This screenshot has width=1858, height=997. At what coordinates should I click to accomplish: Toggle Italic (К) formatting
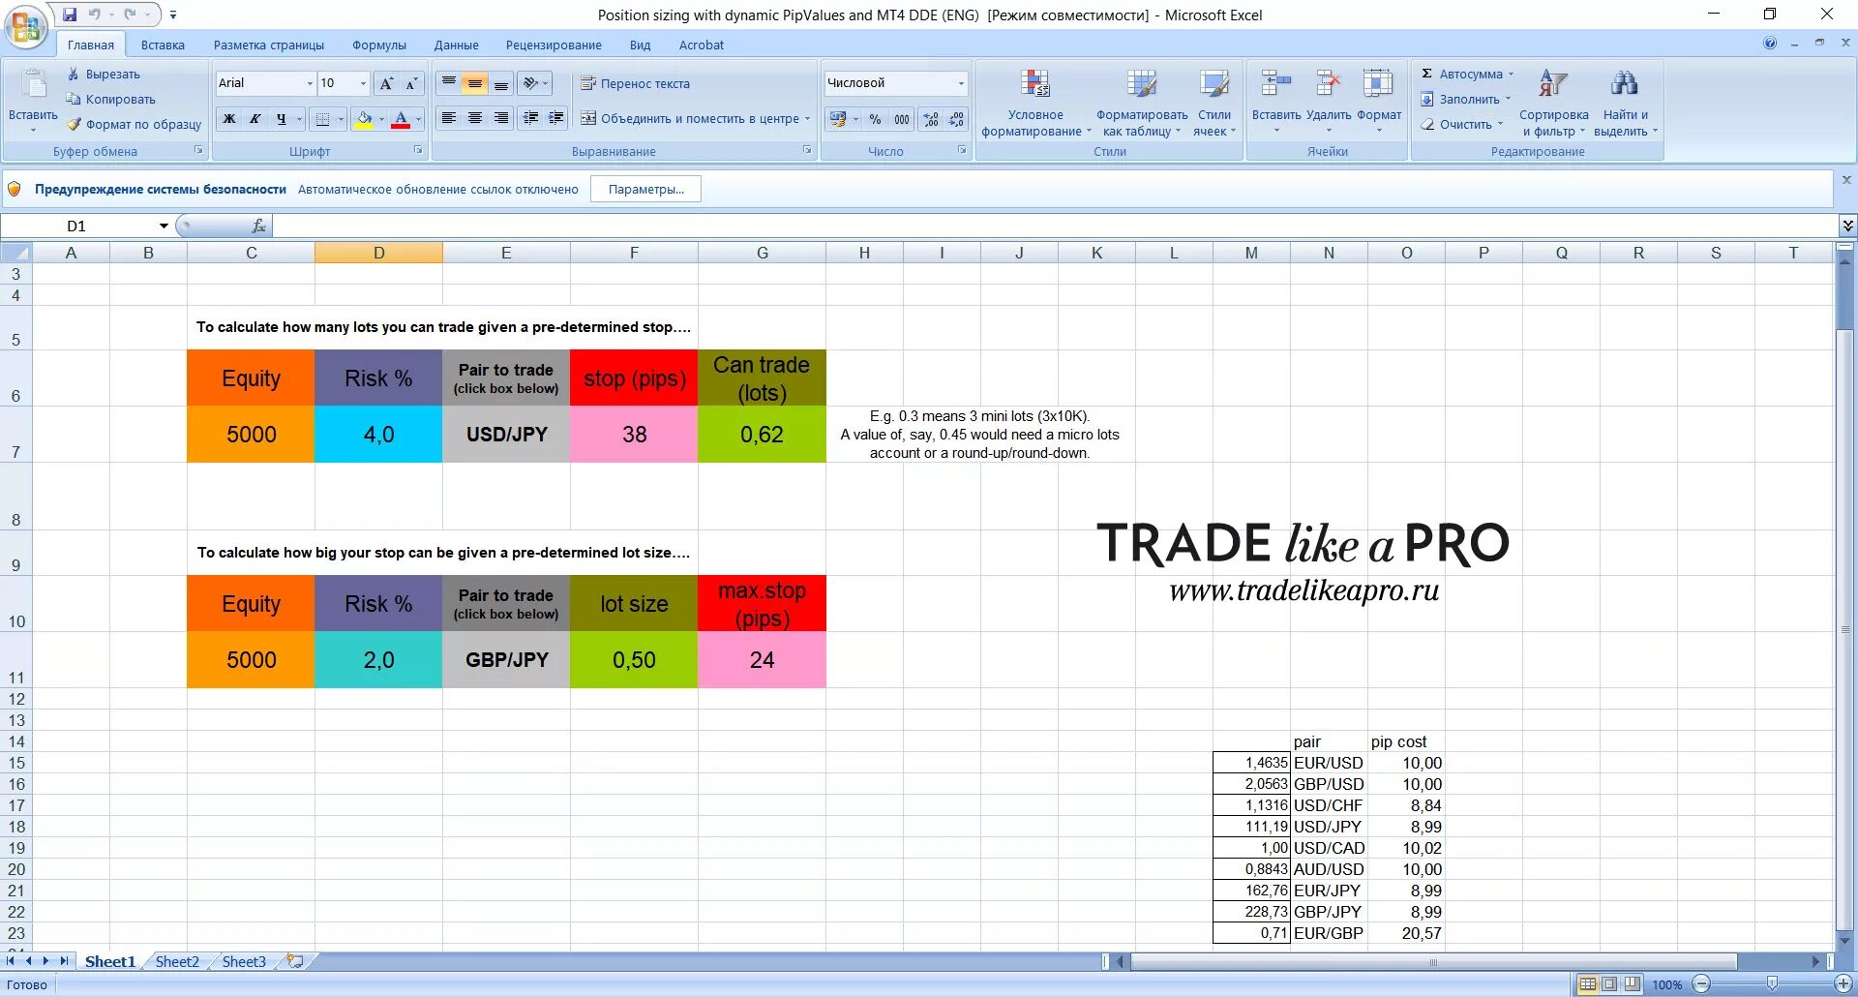(x=255, y=119)
